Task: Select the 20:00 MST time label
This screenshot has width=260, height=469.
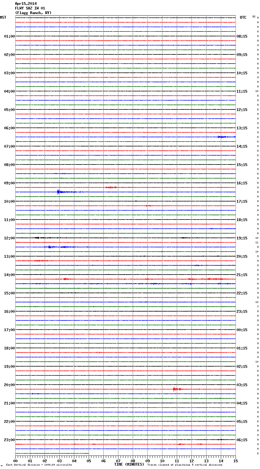Action: (9, 385)
